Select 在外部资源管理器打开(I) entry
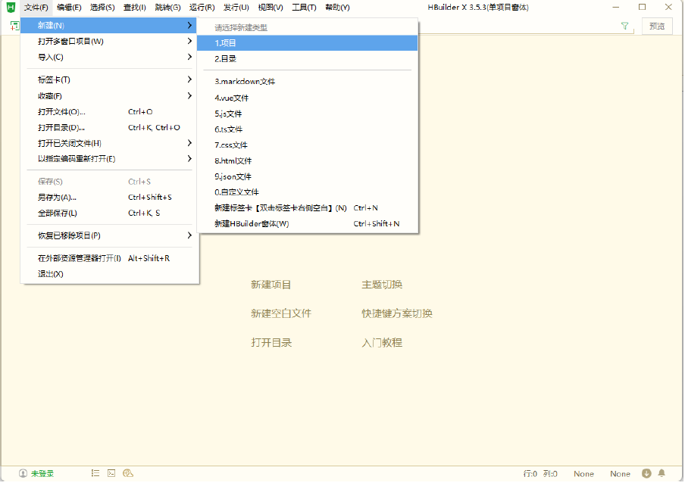The image size is (685, 486). tap(110, 258)
